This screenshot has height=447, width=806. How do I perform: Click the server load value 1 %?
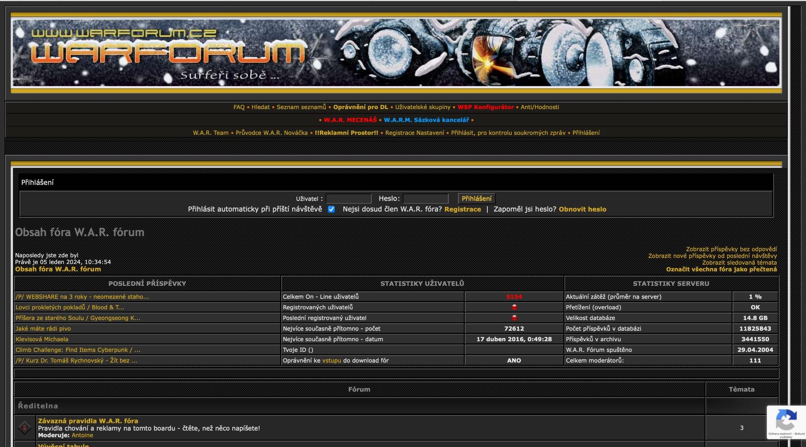(x=755, y=297)
